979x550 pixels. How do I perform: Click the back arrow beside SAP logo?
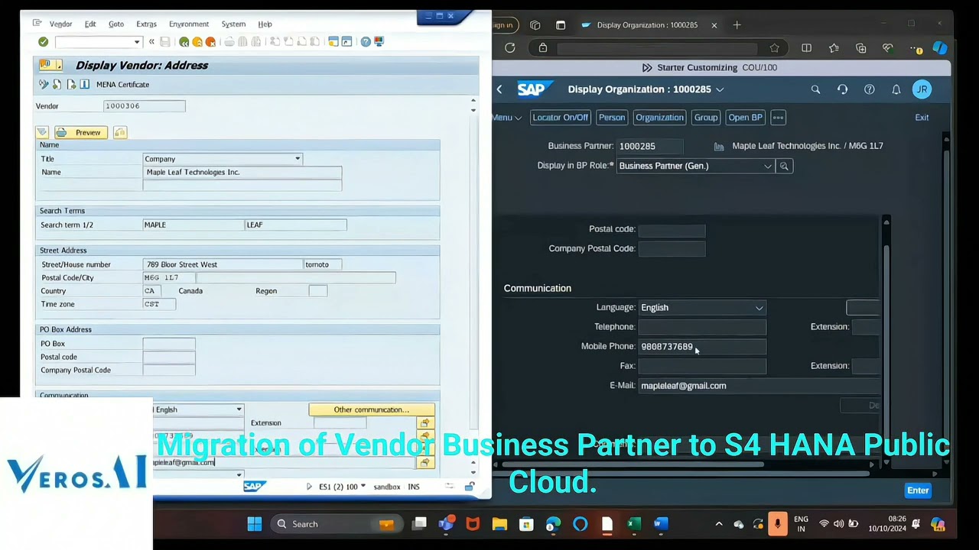(499, 89)
